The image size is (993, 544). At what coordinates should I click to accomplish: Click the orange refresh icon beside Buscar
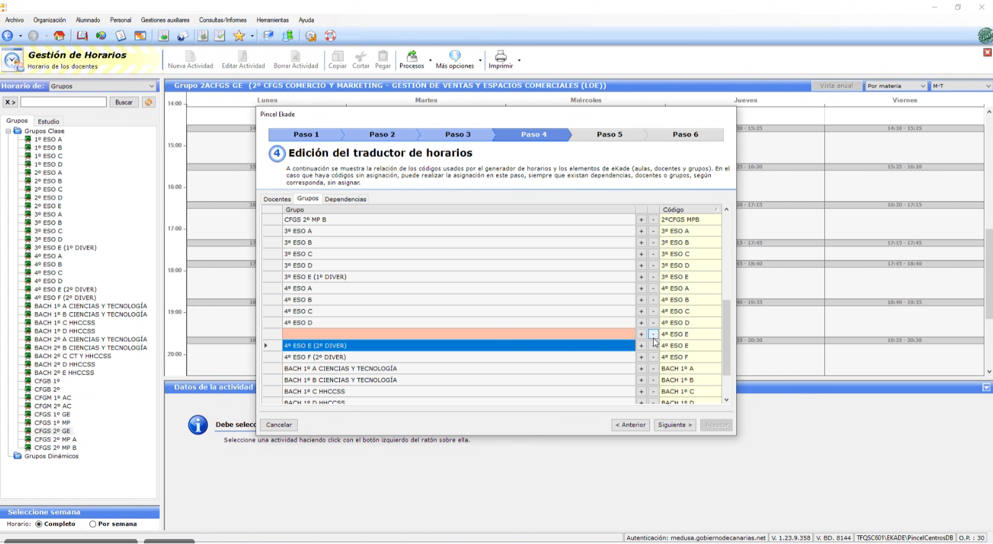[148, 102]
